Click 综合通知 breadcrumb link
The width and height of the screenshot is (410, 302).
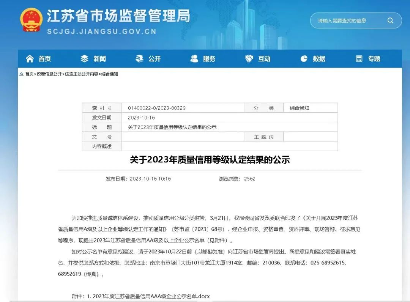pyautogui.click(x=110, y=74)
